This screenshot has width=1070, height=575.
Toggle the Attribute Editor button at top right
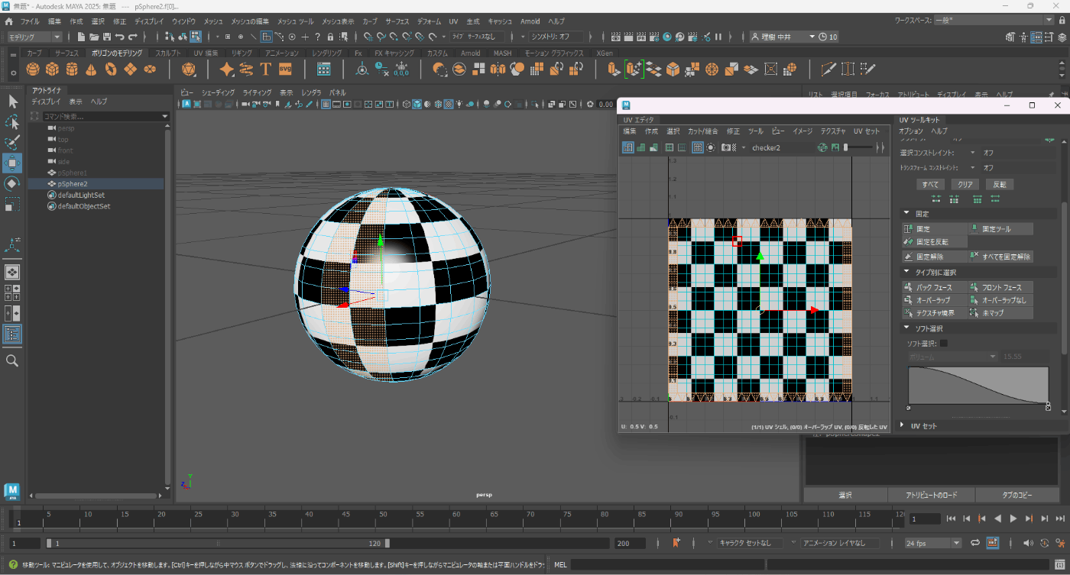click(1037, 37)
